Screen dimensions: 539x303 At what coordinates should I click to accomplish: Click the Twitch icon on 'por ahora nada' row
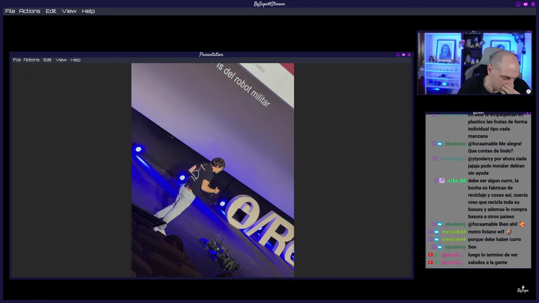point(435,159)
